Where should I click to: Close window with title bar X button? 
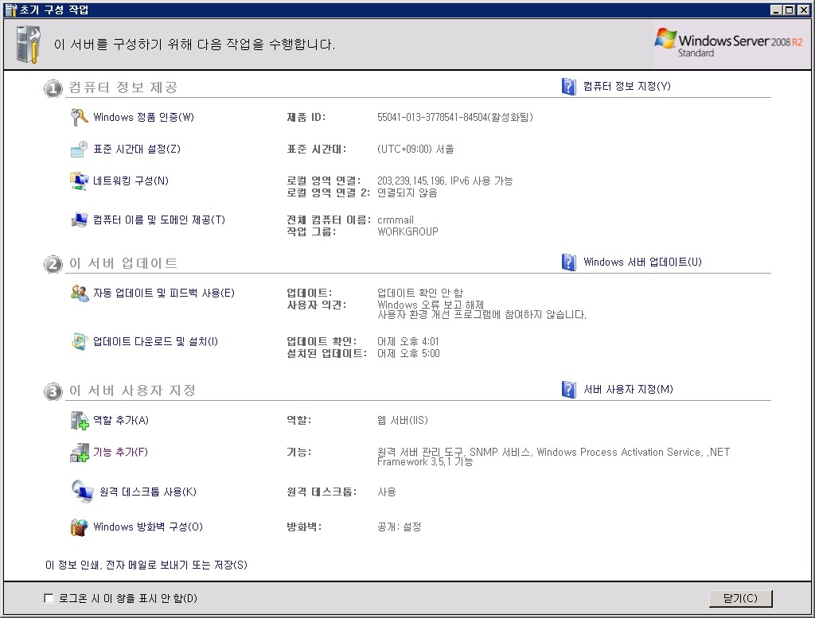(x=803, y=10)
